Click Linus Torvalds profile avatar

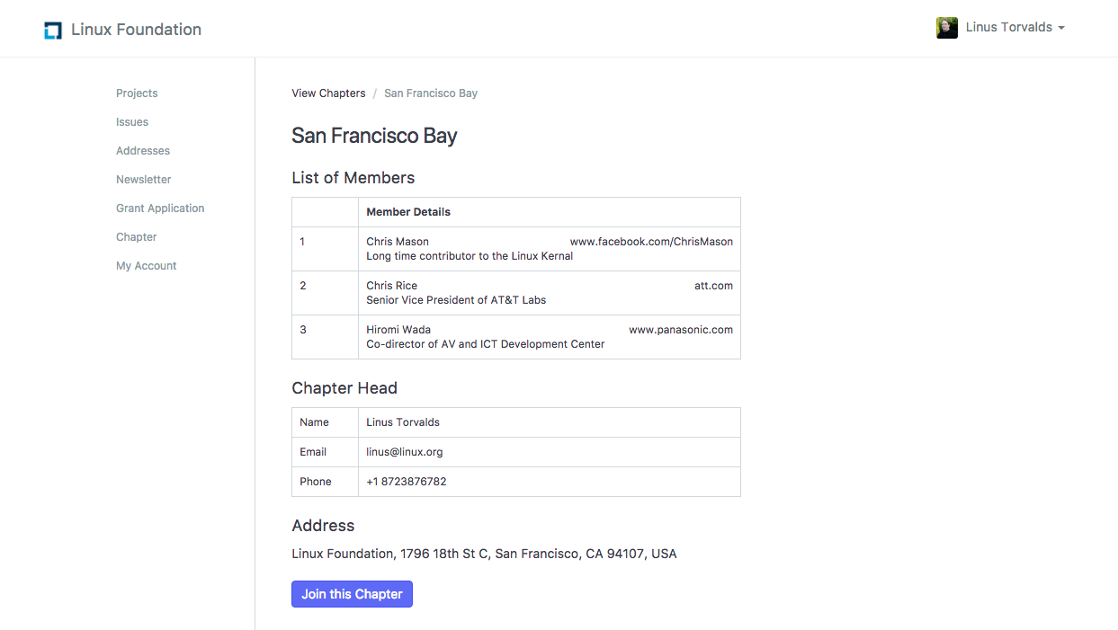point(946,28)
